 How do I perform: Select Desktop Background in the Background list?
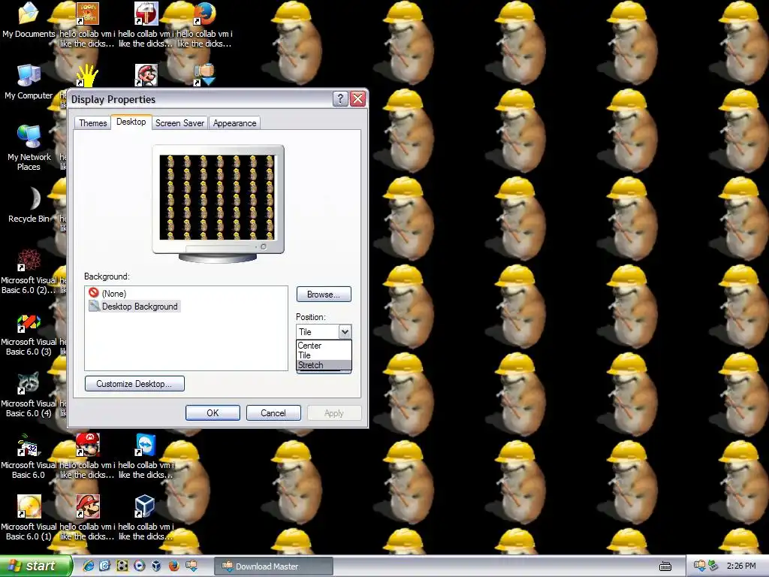coord(134,307)
